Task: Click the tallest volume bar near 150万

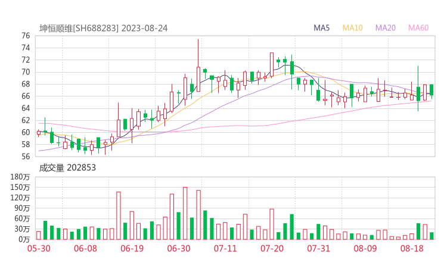Action: click(x=185, y=213)
